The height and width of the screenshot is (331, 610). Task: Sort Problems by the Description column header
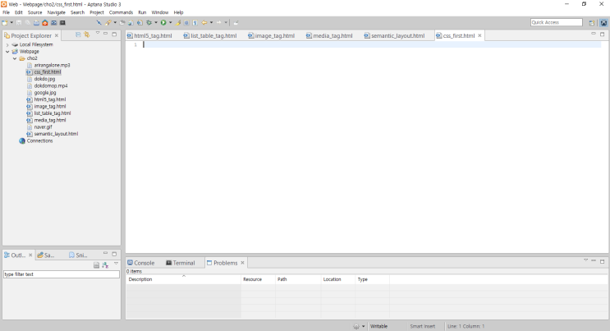(x=182, y=279)
